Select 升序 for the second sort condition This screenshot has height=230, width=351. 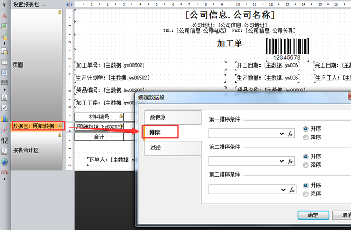click(305, 157)
